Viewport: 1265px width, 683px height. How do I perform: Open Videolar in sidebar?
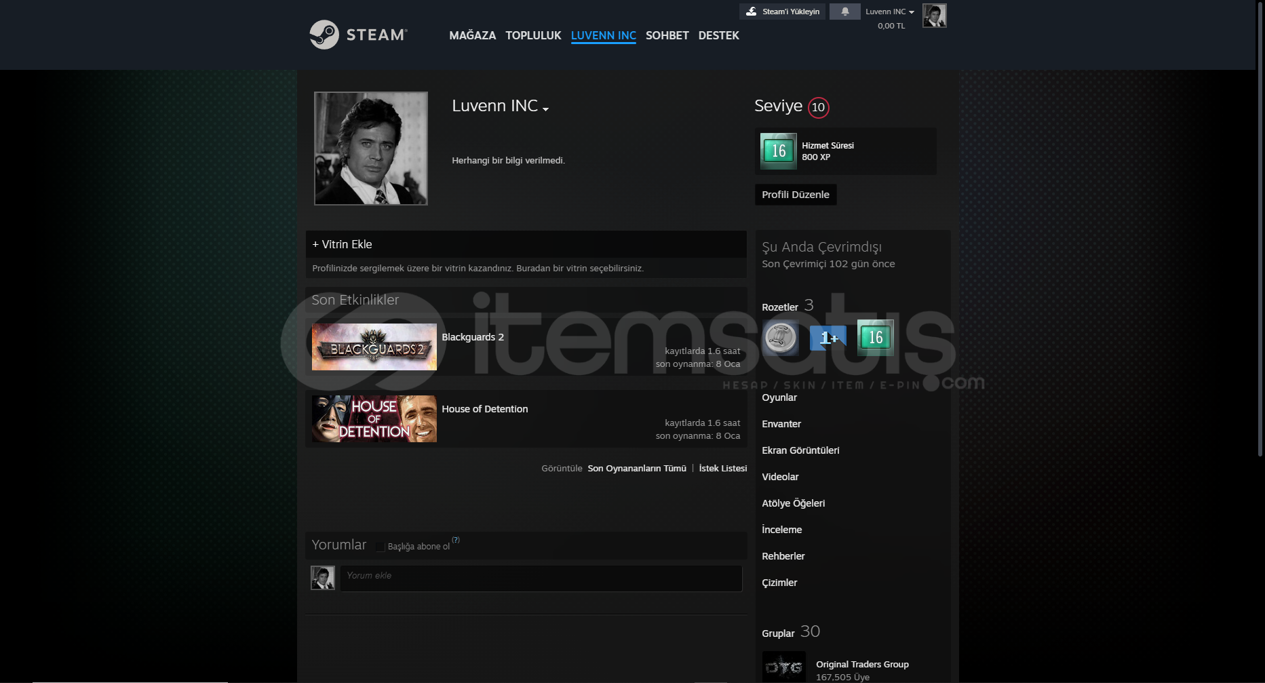click(780, 477)
